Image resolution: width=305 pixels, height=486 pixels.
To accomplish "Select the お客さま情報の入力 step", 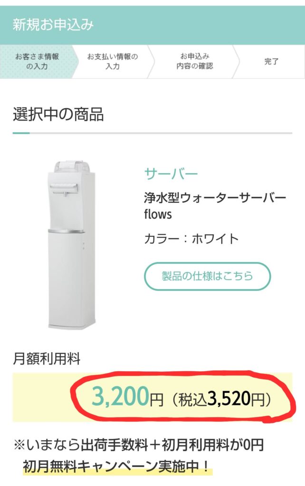I will tap(37, 61).
